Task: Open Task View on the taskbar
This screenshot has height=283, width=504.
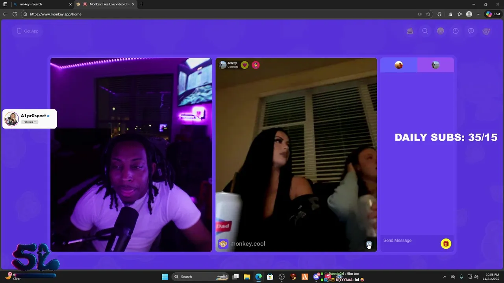Action: click(x=235, y=277)
